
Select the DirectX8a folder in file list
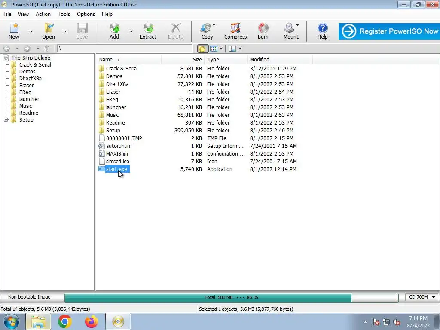tap(117, 84)
